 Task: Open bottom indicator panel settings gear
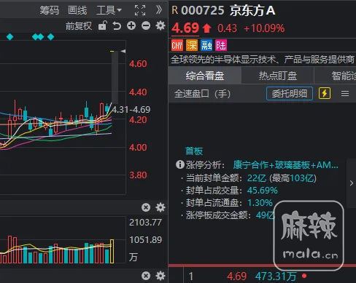tap(160, 276)
